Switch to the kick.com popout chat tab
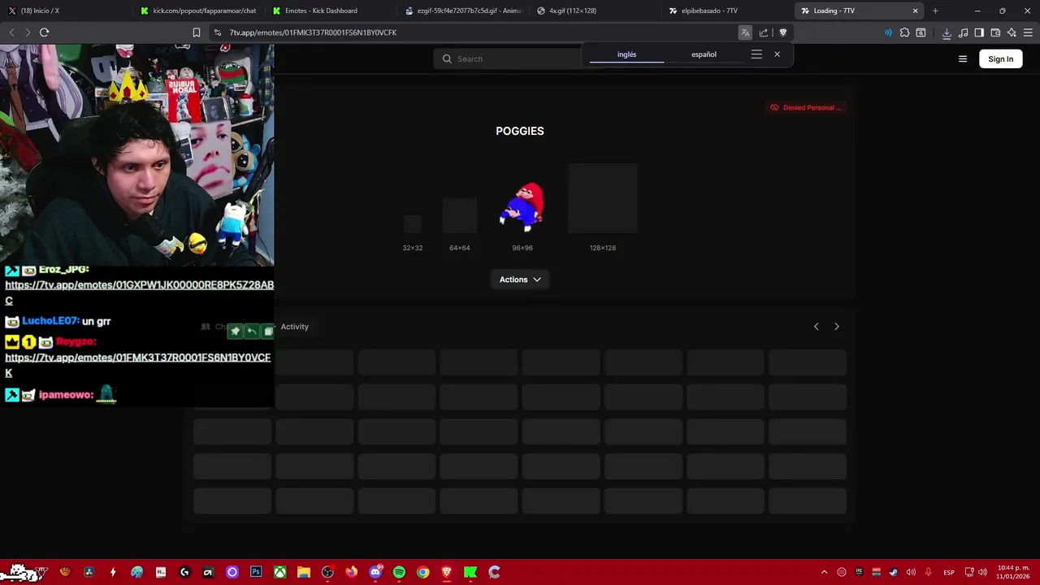 (197, 11)
